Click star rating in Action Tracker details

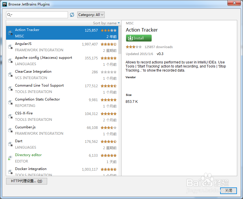click(x=134, y=47)
